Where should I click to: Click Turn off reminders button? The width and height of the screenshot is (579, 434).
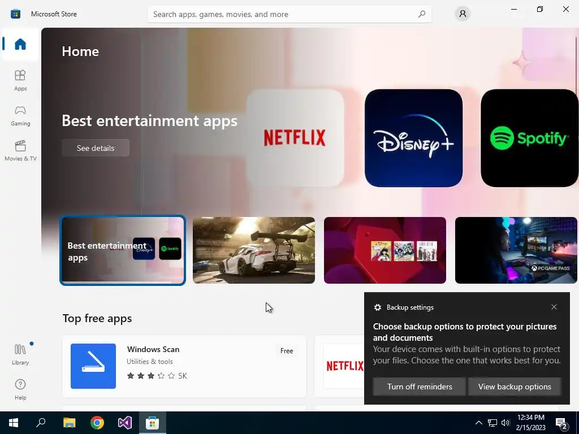tap(420, 387)
